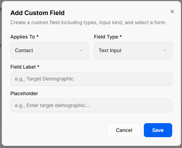The height and width of the screenshot is (148, 182).
Task: Click the Placeholder input field
Action: tap(91, 105)
